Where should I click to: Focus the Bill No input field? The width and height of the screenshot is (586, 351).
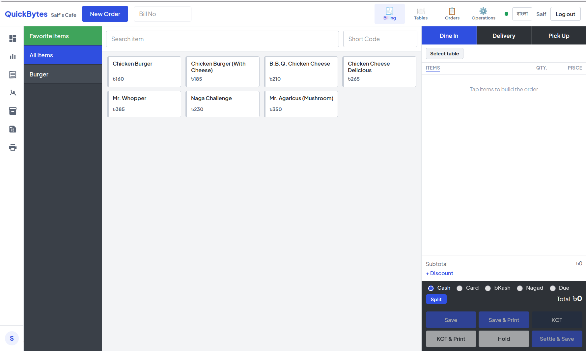[x=162, y=14]
